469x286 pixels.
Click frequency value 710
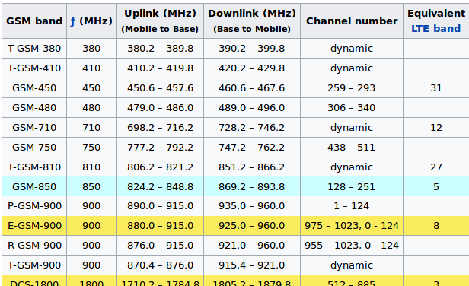click(91, 127)
